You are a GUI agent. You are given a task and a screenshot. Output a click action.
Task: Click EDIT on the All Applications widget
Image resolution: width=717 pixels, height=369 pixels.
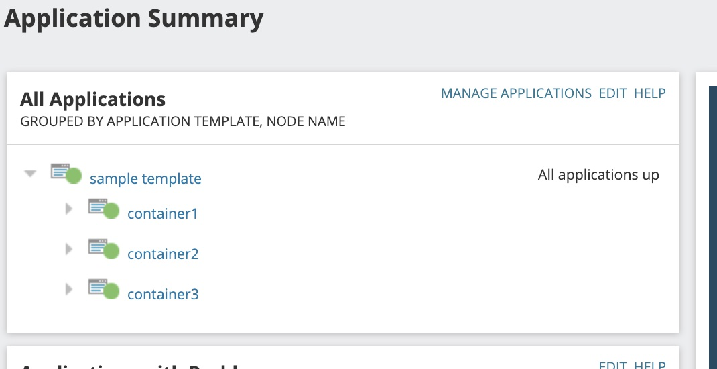point(612,93)
